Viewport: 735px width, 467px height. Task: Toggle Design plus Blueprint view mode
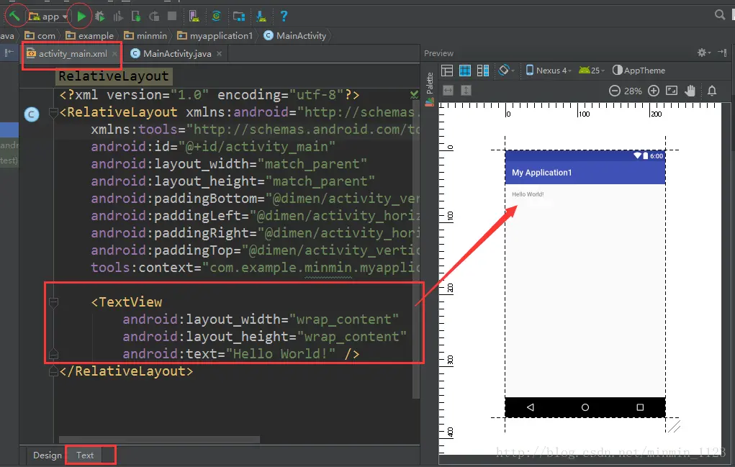pos(483,71)
